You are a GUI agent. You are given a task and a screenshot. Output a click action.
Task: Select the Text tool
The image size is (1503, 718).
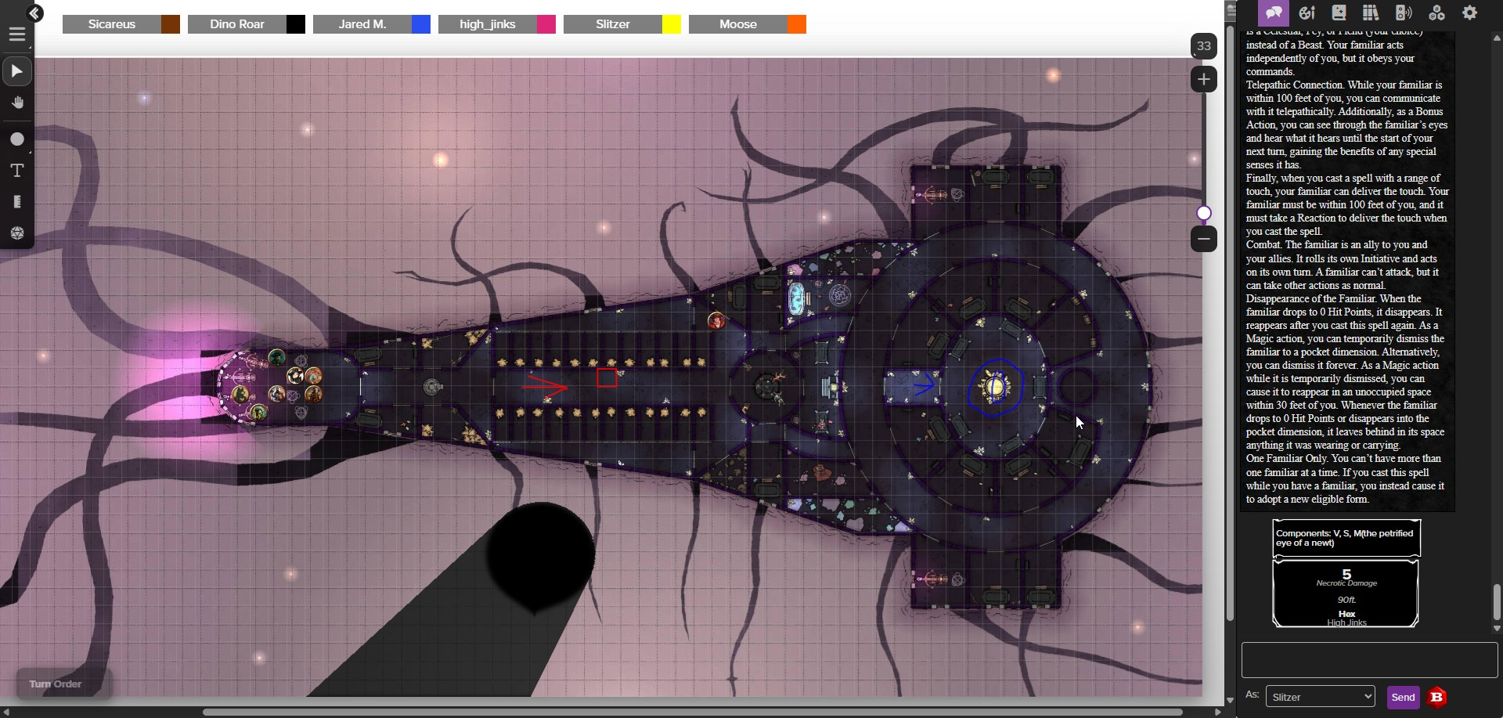tap(16, 171)
